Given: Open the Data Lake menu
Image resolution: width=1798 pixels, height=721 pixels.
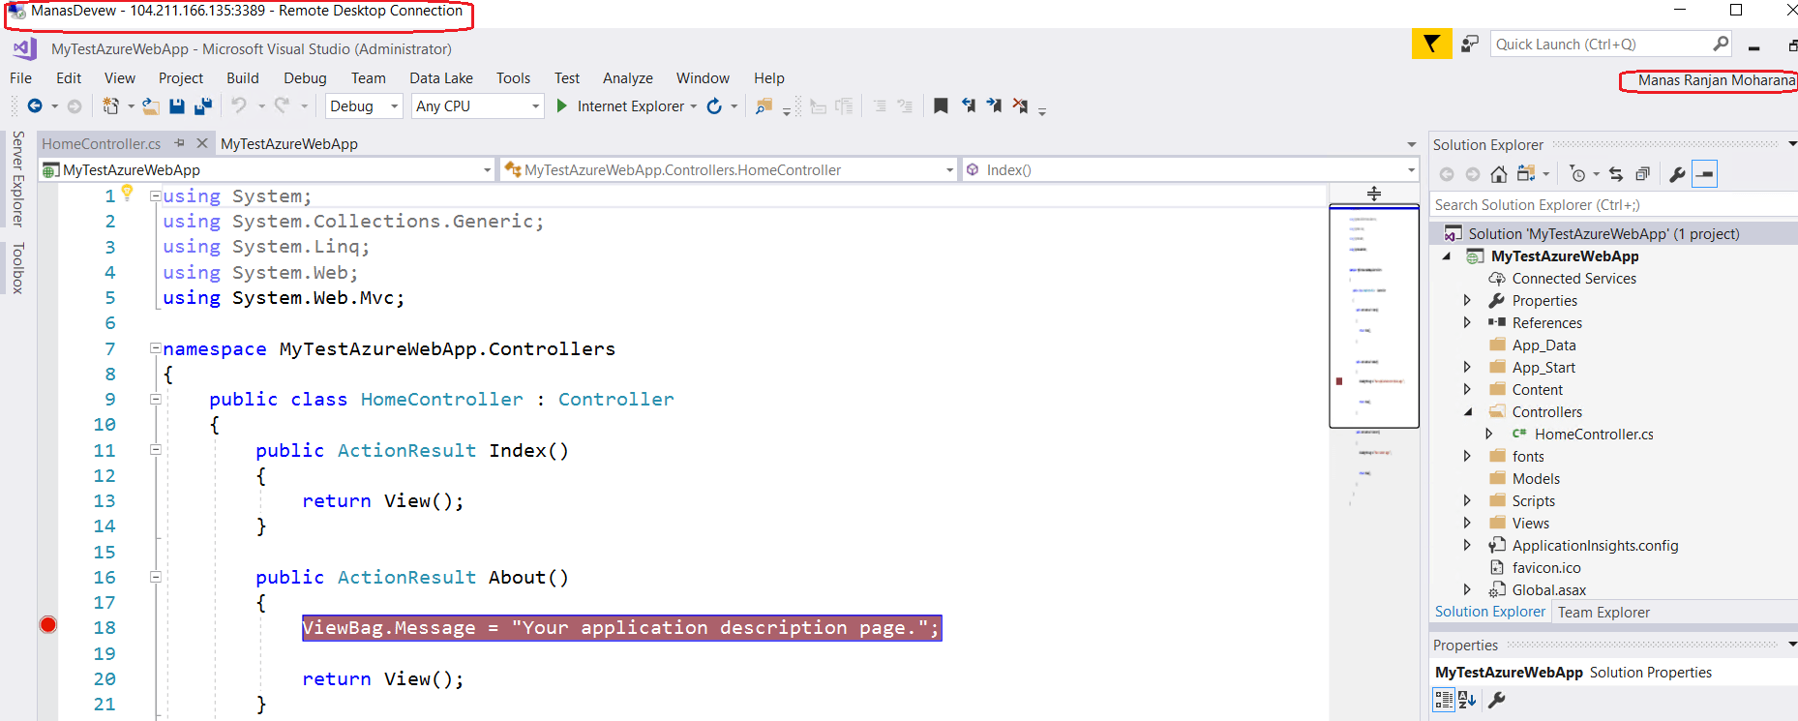Looking at the screenshot, I should pyautogui.click(x=441, y=78).
